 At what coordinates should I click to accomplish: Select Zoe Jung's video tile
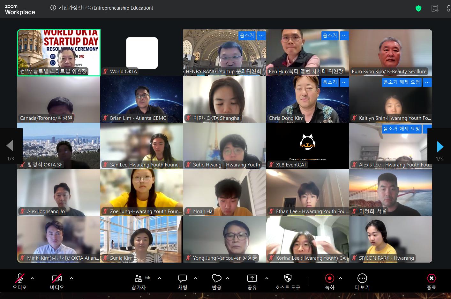click(x=142, y=193)
